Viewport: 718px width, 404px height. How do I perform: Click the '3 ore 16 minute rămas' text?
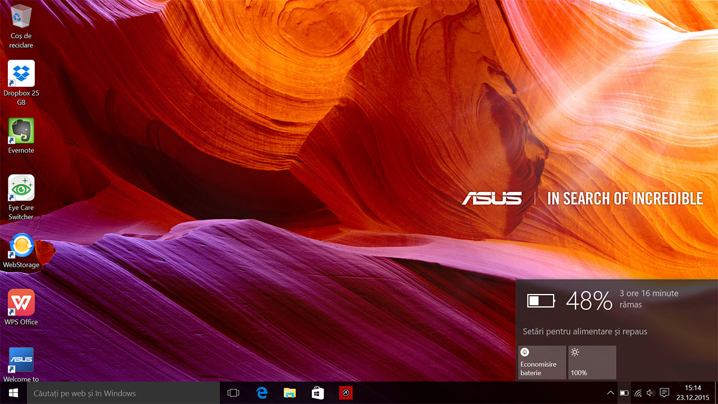649,299
